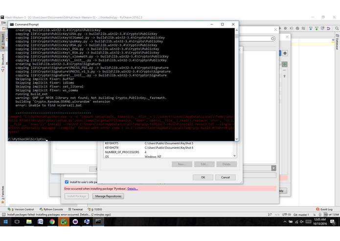Click the taskbar clock showing 12:05 AM
This screenshot has height=241, width=340.
tap(320, 222)
